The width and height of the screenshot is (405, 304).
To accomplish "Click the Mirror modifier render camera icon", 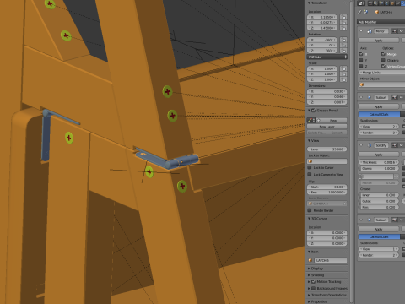I will pos(394,31).
